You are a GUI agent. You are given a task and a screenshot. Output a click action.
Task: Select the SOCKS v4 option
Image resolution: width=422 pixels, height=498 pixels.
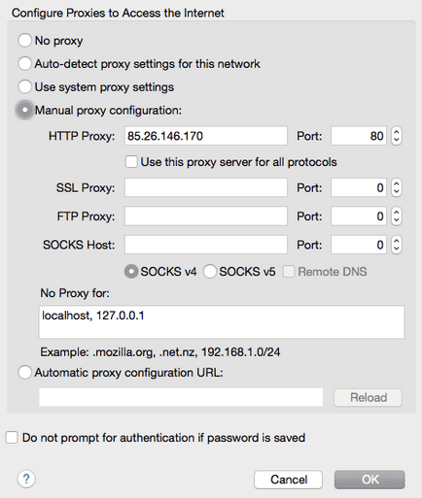point(131,272)
